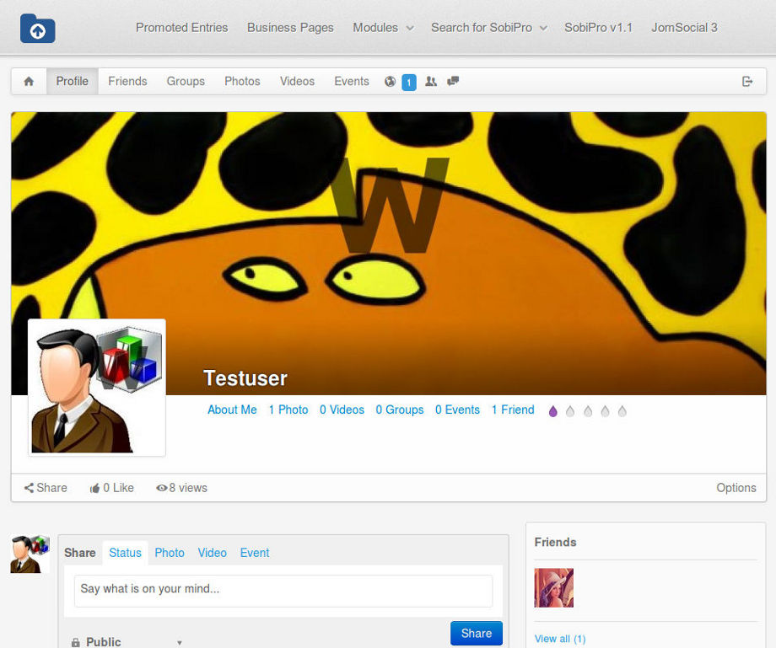
Task: Switch to the Photo share tab
Action: (170, 553)
